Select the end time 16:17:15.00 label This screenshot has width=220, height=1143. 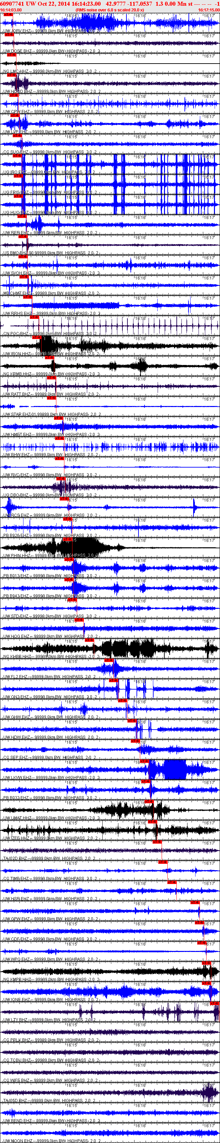[209, 9]
